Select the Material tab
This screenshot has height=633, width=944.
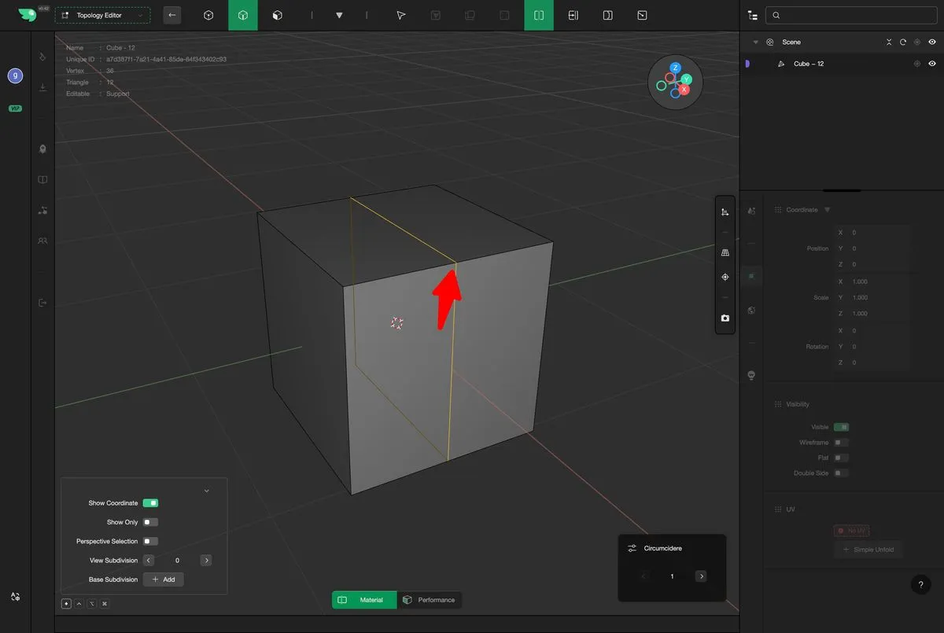pos(363,600)
